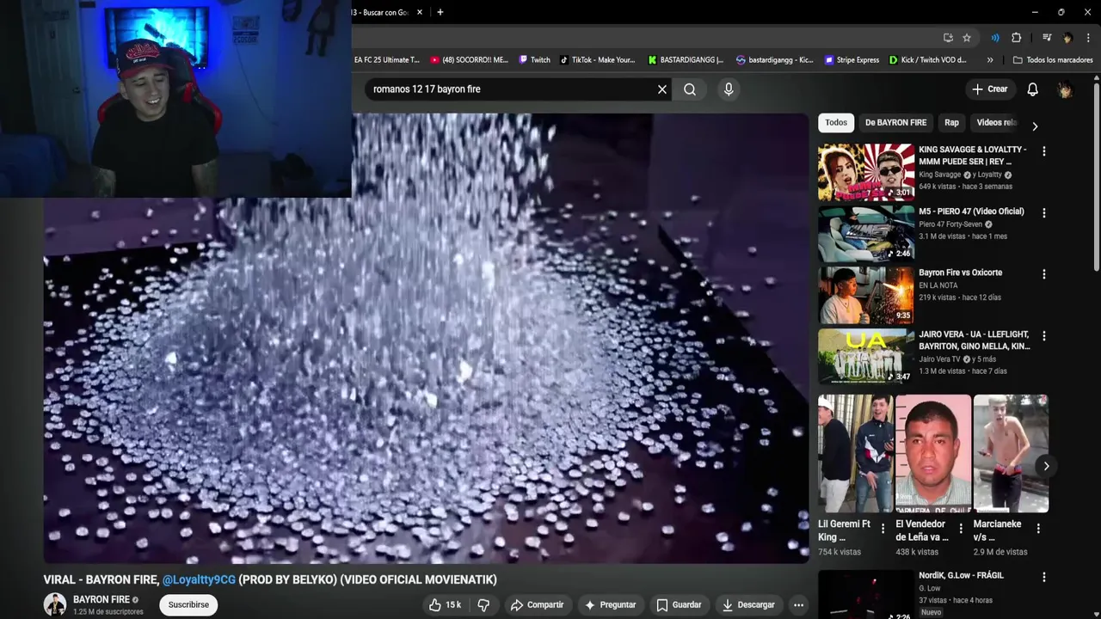Screen dimensions: 1101x619
Task: Open Jairo Vera - UA thumbnail
Action: point(866,357)
